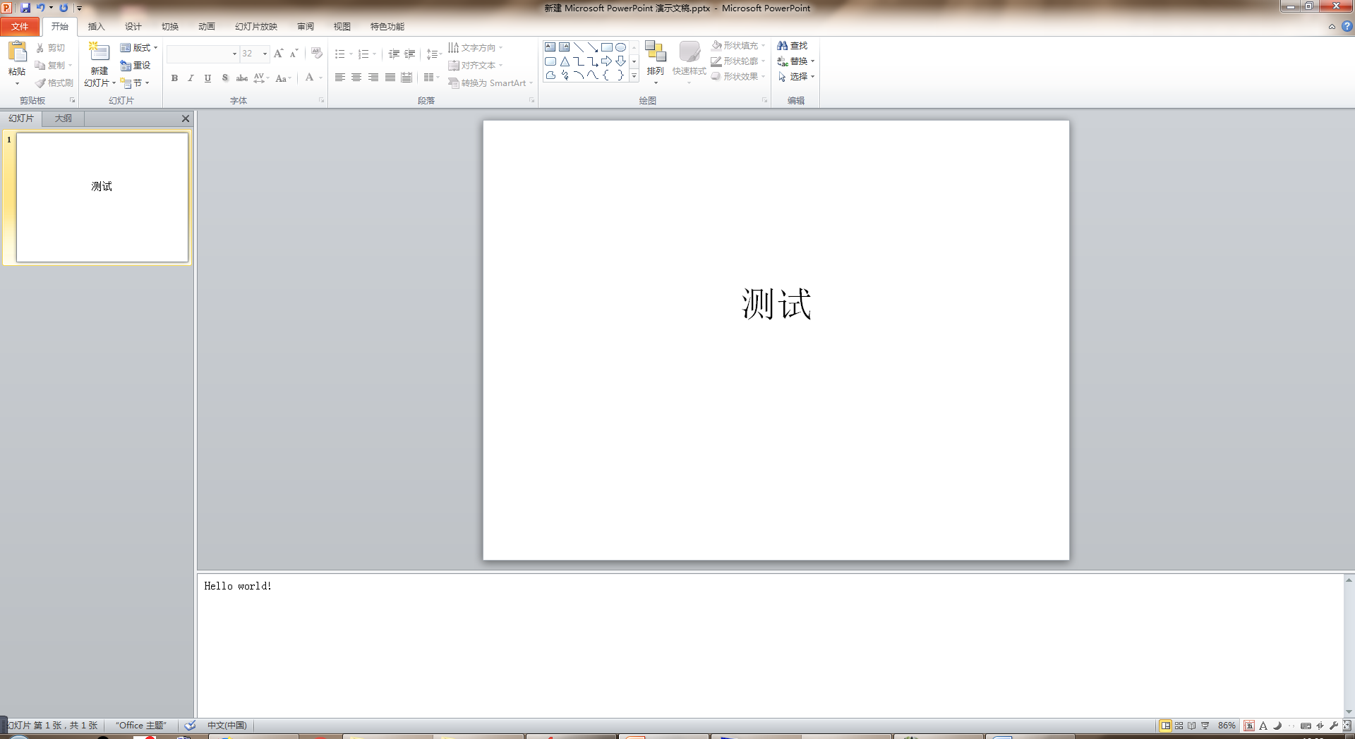Select the Format Painter (格式刷) tool
The image size is (1355, 739).
(x=54, y=83)
